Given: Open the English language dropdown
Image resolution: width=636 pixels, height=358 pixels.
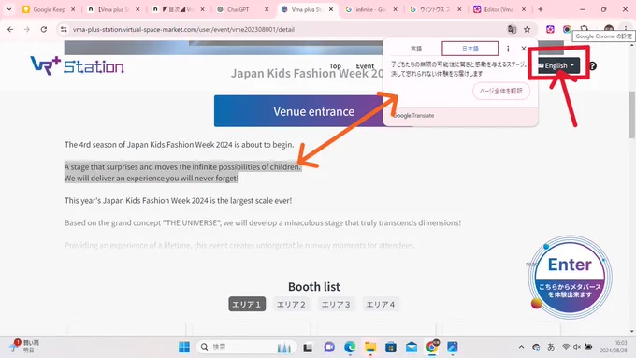Looking at the screenshot, I should tap(558, 65).
